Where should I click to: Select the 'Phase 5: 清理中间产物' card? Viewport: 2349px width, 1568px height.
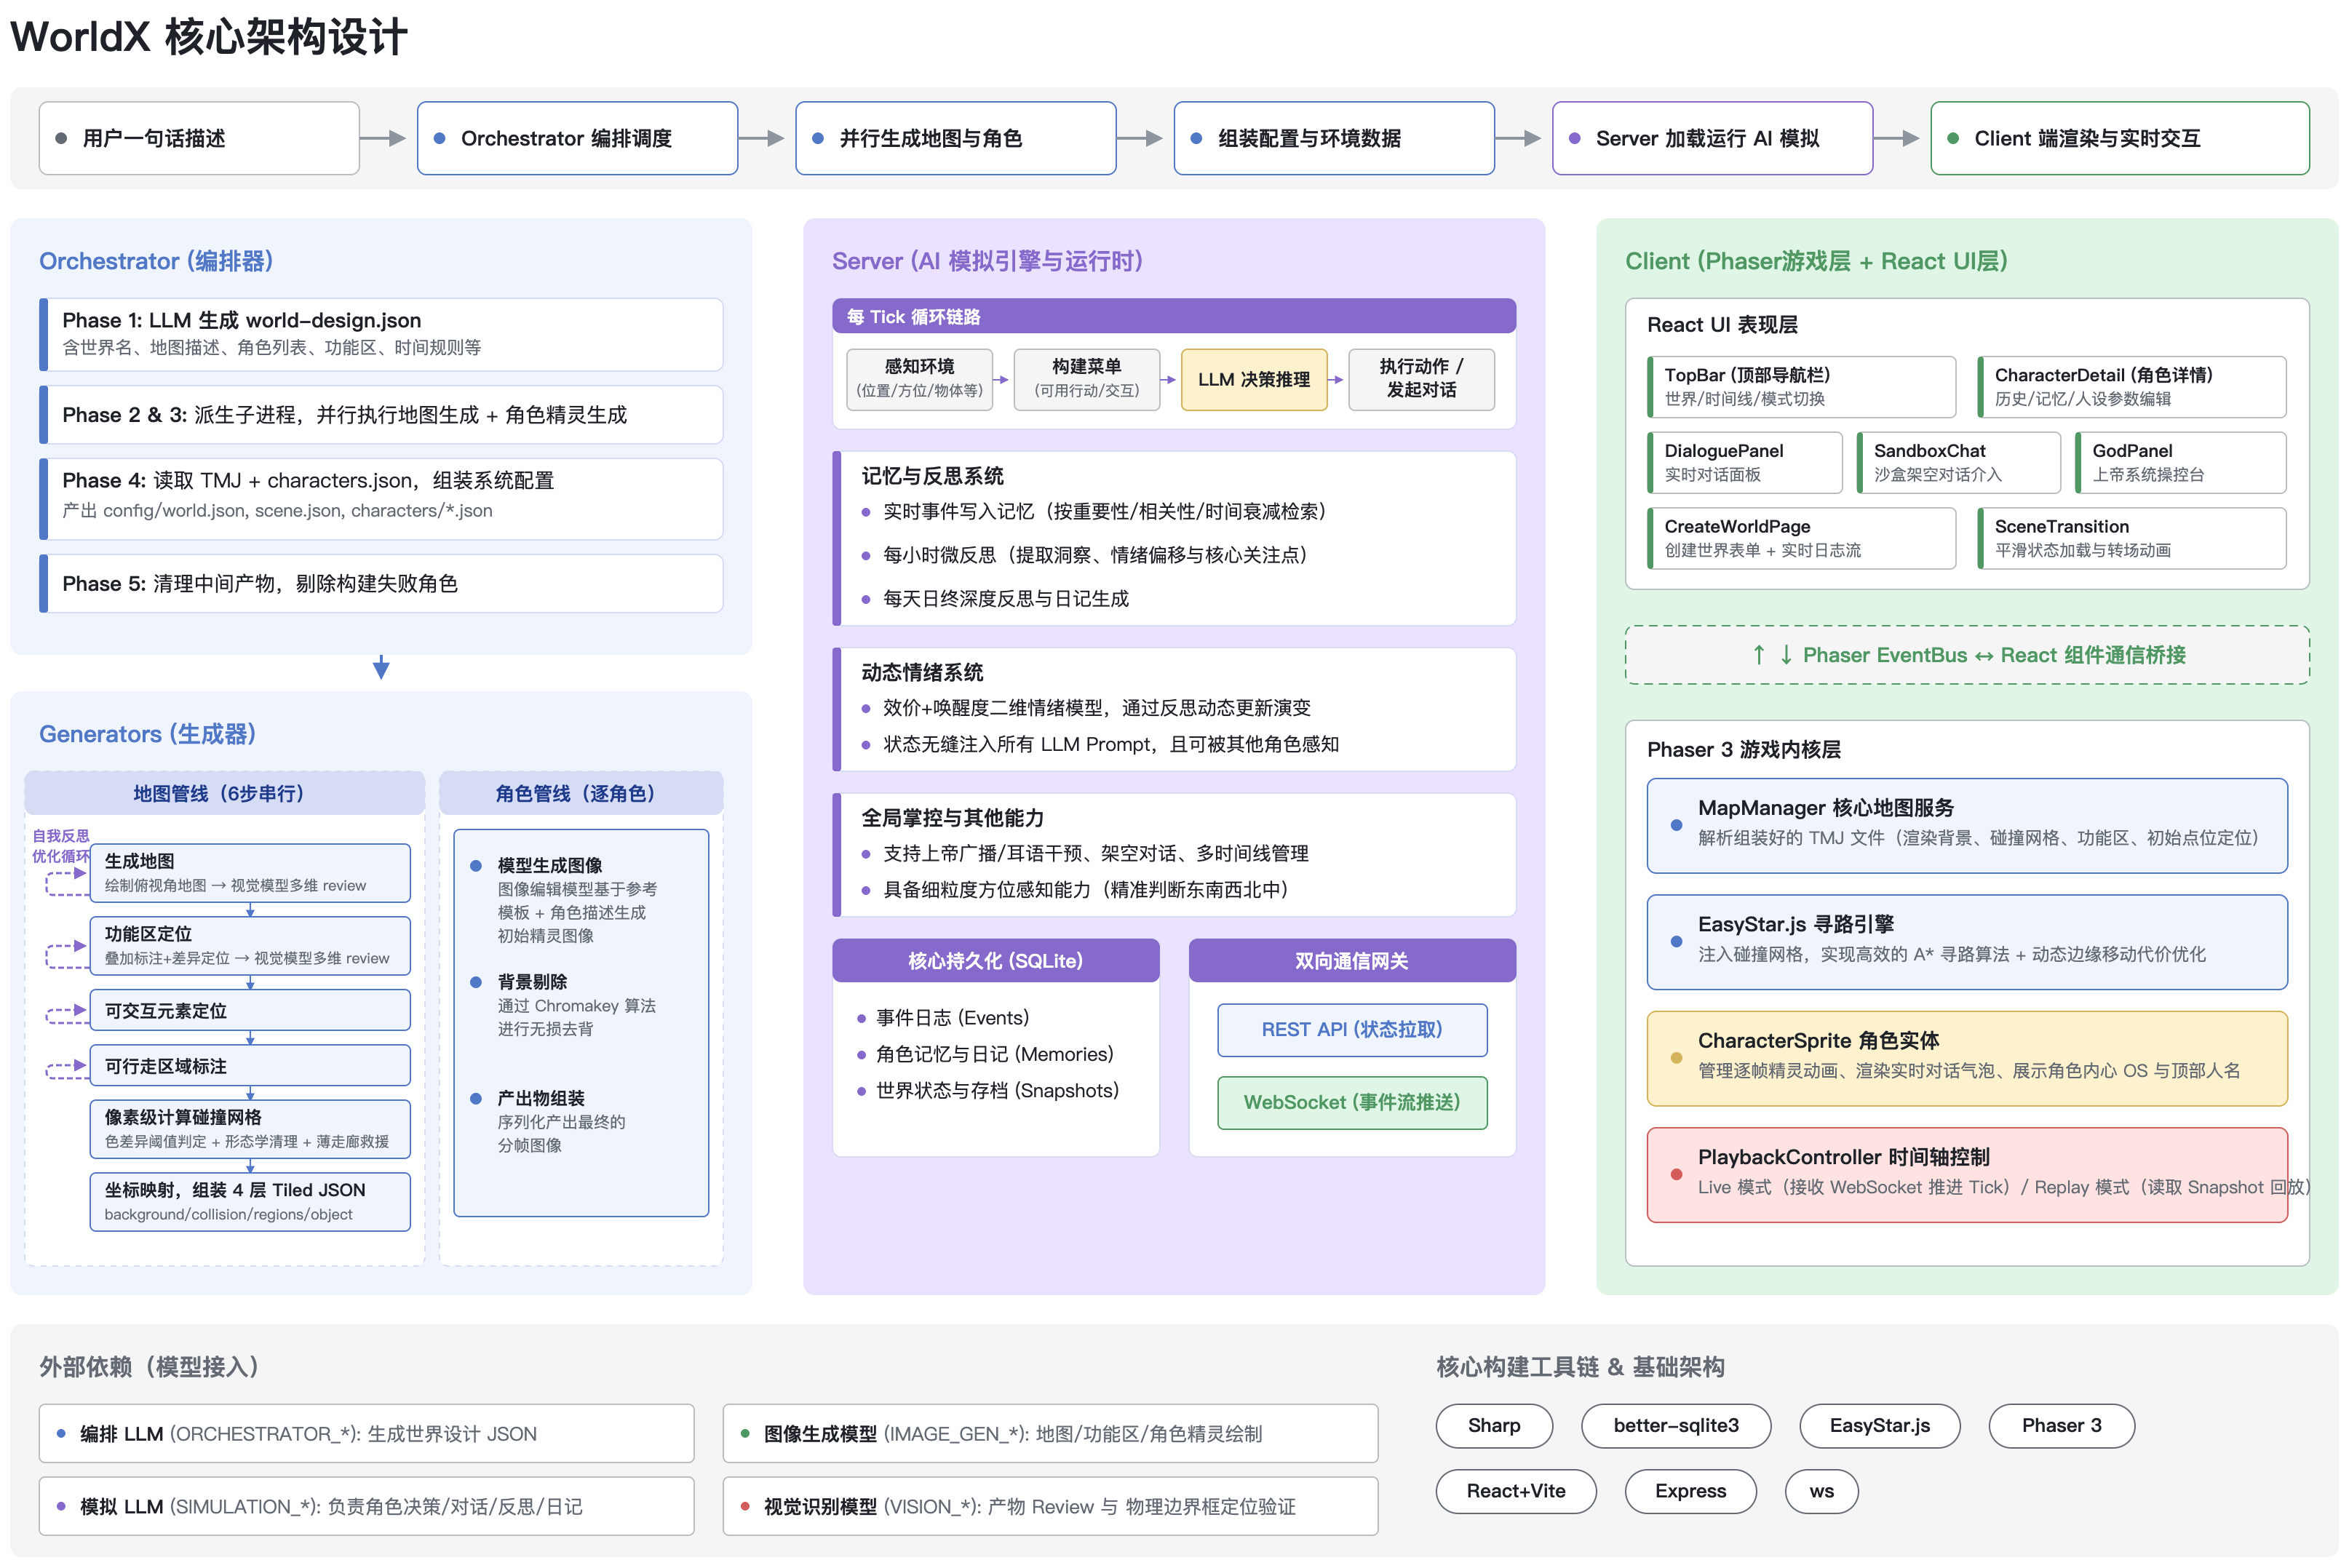[381, 583]
